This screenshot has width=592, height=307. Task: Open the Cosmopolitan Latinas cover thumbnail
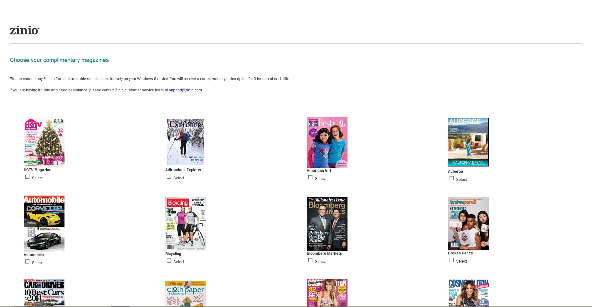pos(468,293)
